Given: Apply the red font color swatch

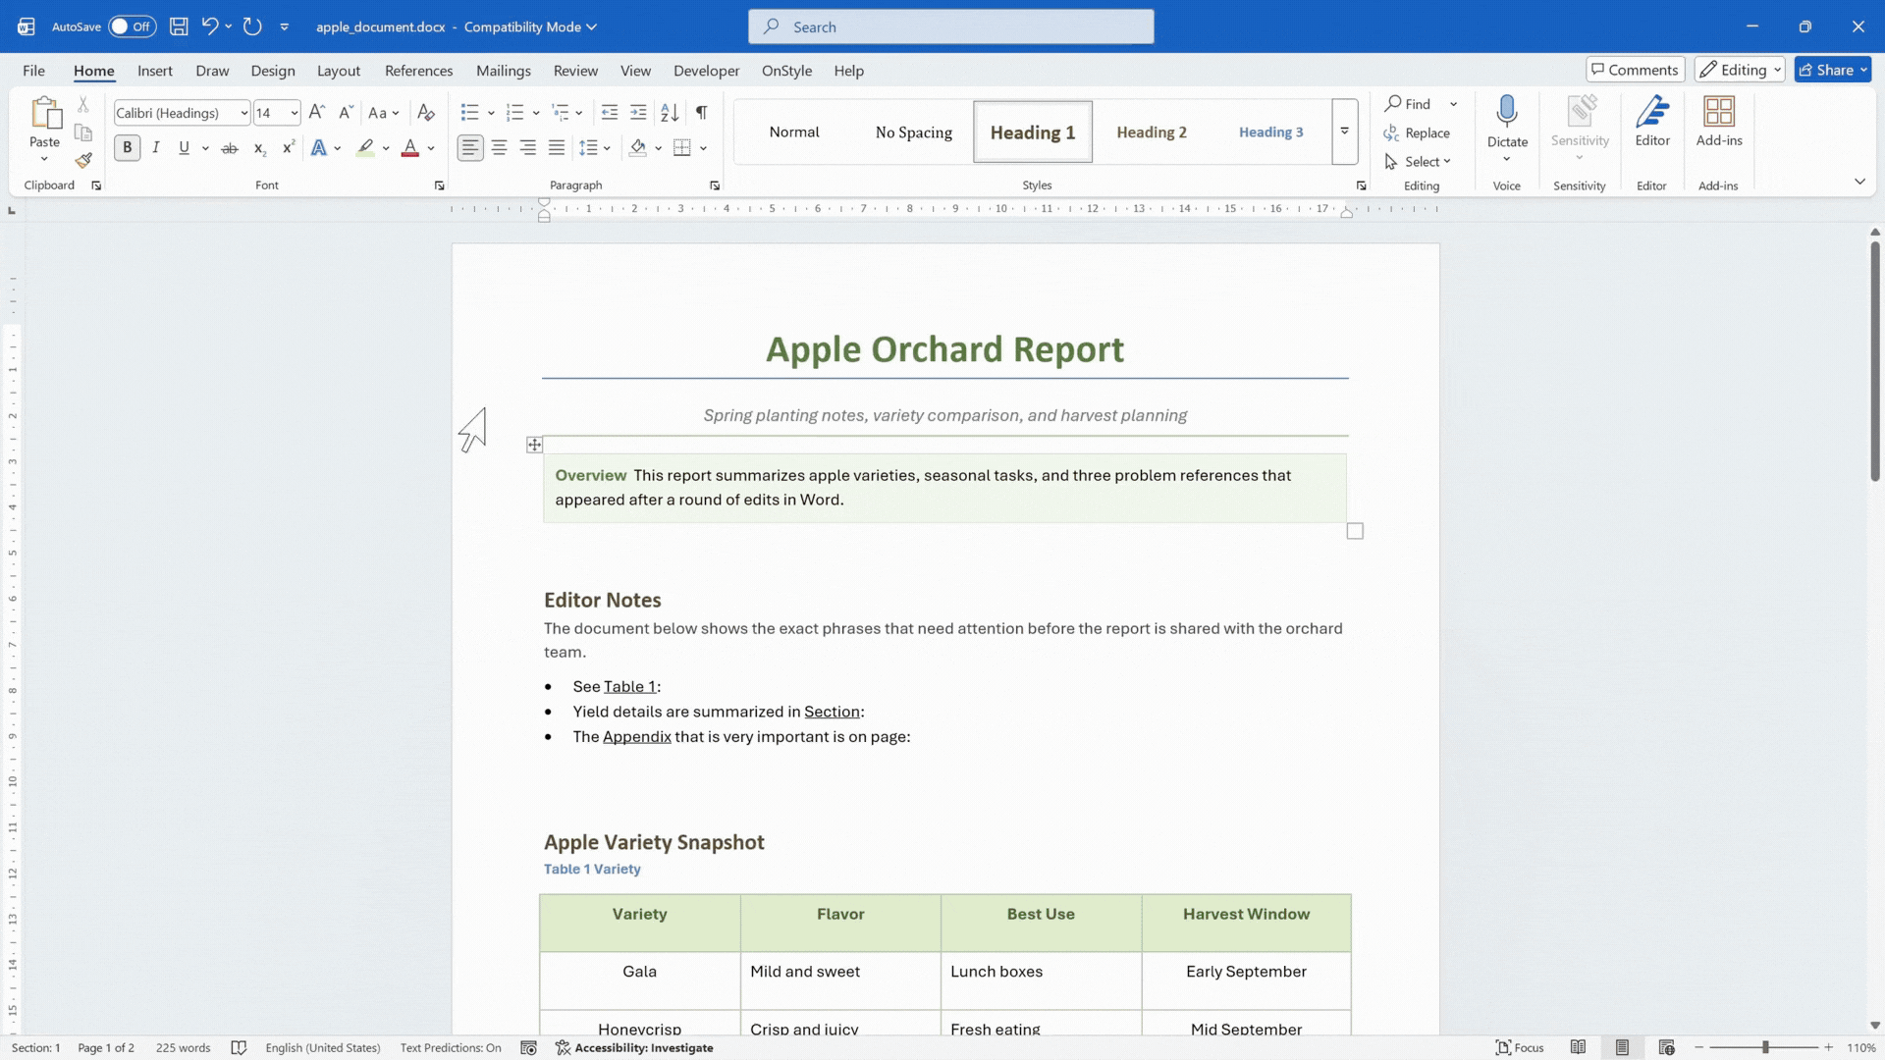Looking at the screenshot, I should point(410,148).
